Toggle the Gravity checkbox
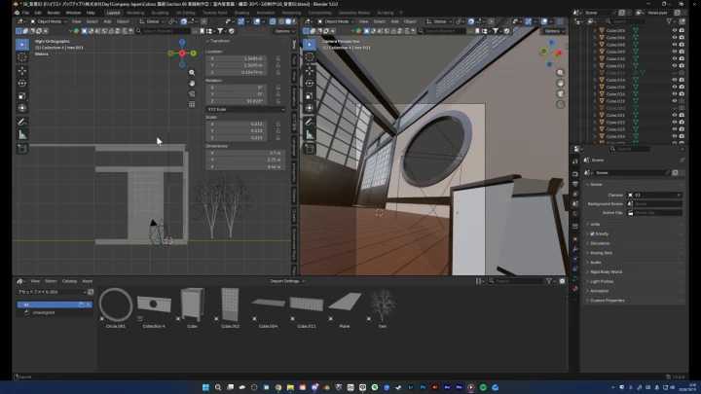701x394 pixels. coord(592,233)
